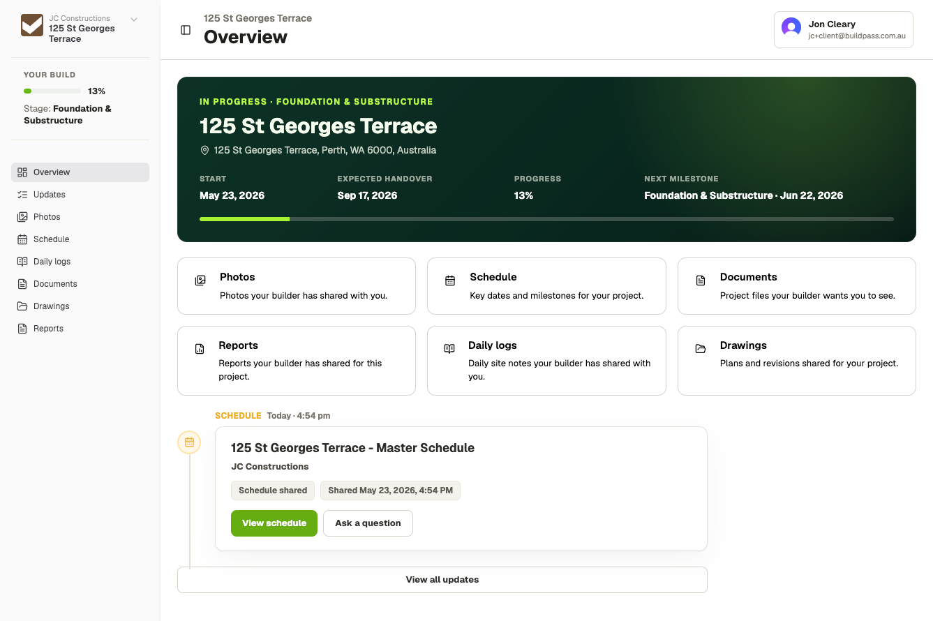This screenshot has width=933, height=621.
Task: Click the location pin icon by address
Action: (204, 151)
